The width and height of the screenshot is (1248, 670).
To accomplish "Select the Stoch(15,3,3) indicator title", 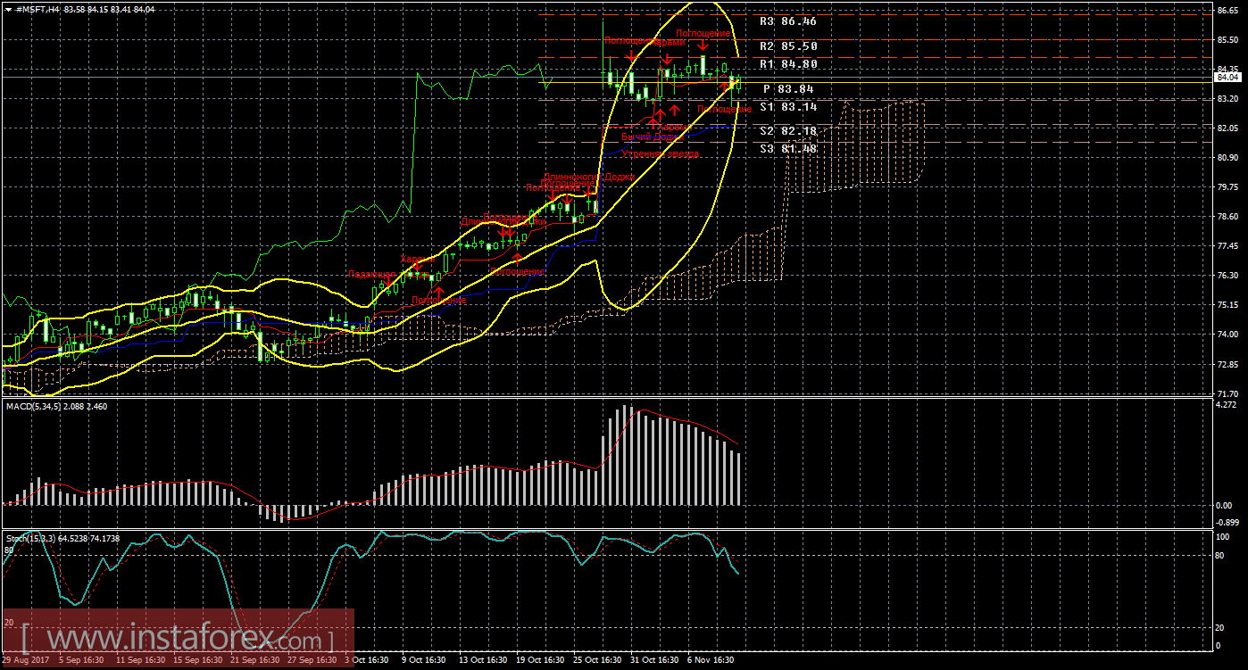I will tap(62, 538).
